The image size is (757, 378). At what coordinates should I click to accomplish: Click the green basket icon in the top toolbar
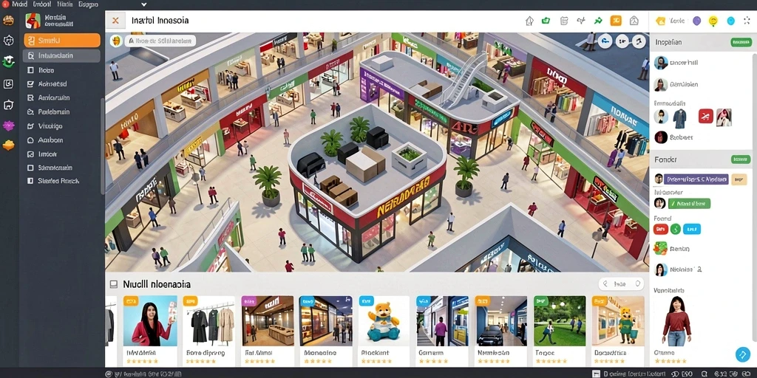[546, 21]
